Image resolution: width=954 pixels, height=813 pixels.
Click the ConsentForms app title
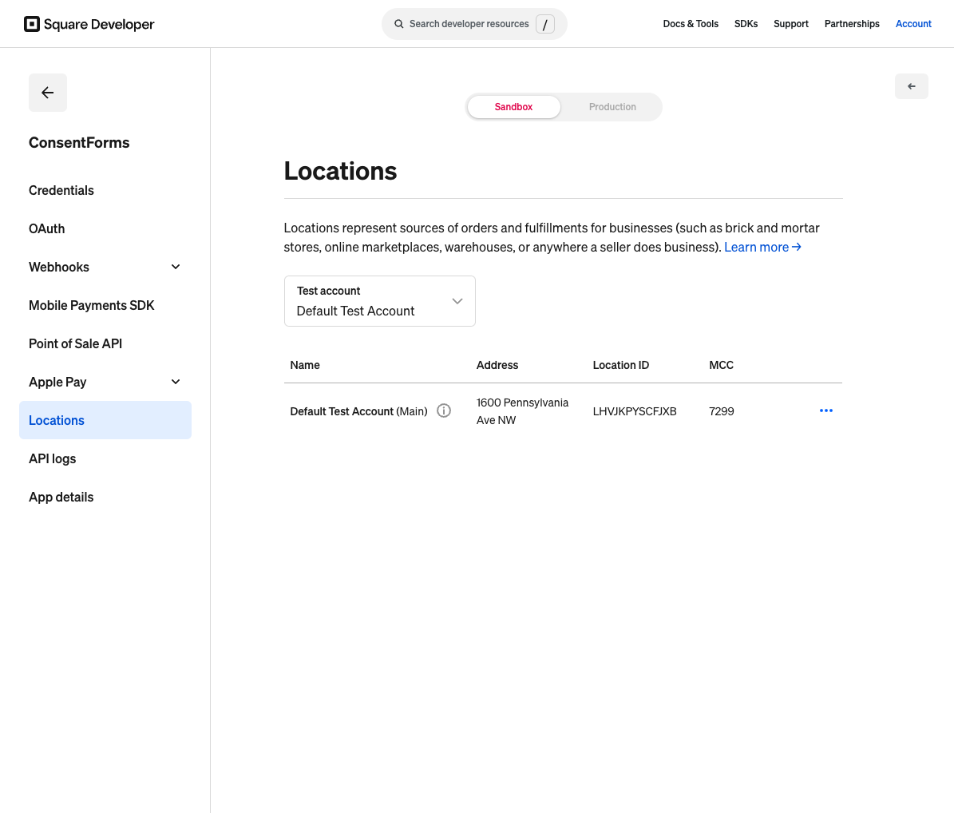tap(79, 142)
